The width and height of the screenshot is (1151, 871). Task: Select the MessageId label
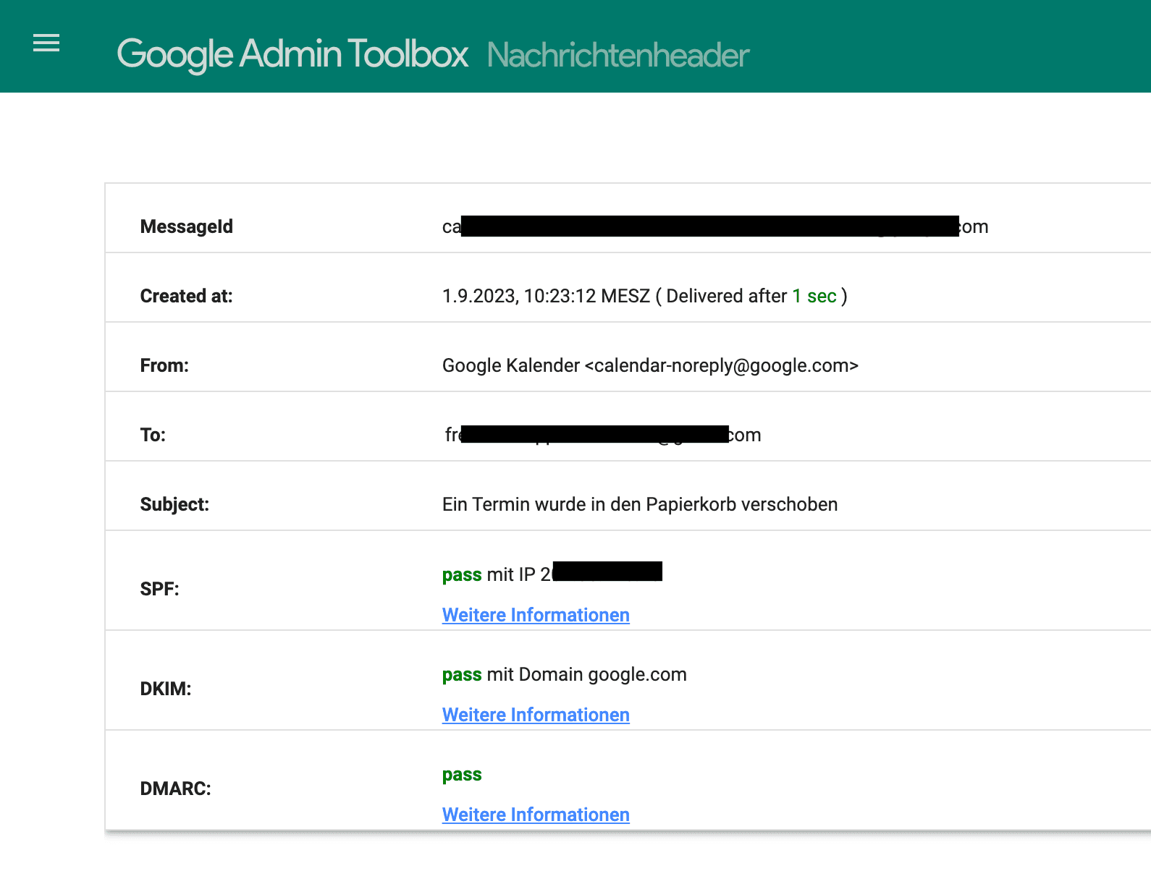[187, 226]
